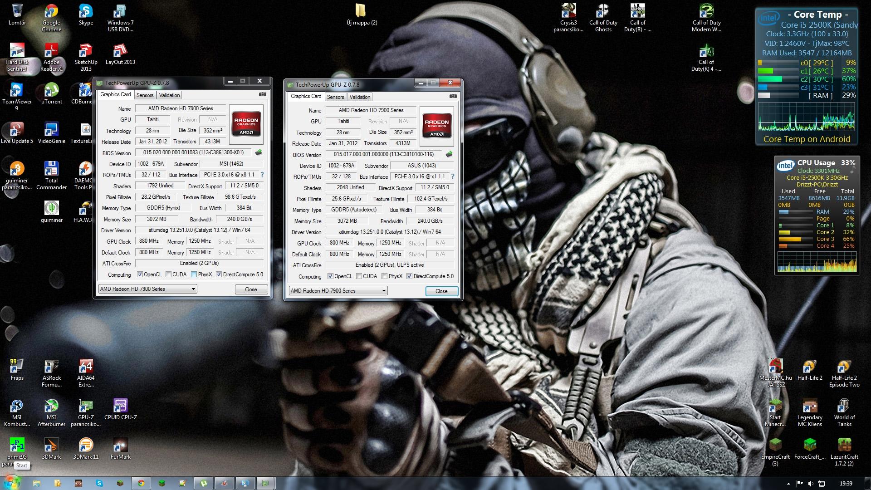Open Hard Disk Sentinel desktop icon
Viewport: 871px width, 490px height.
coord(17,58)
